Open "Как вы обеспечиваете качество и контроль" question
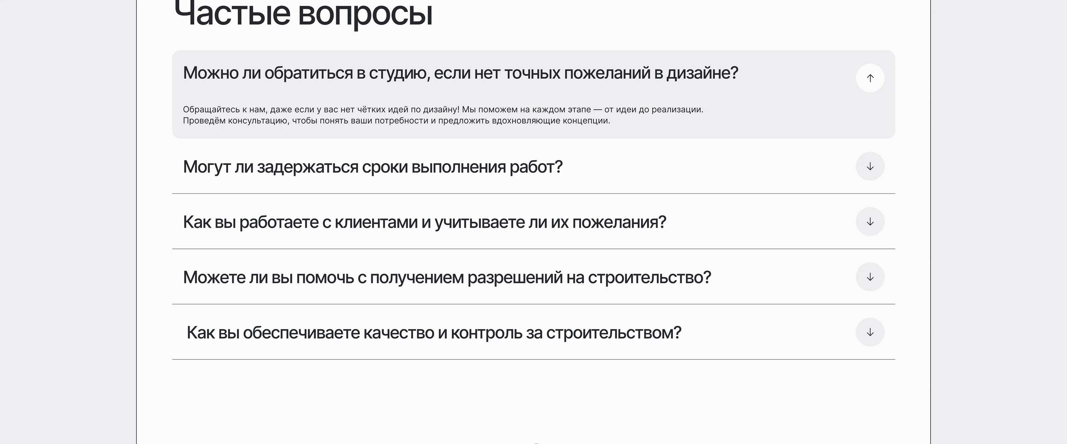 point(434,333)
